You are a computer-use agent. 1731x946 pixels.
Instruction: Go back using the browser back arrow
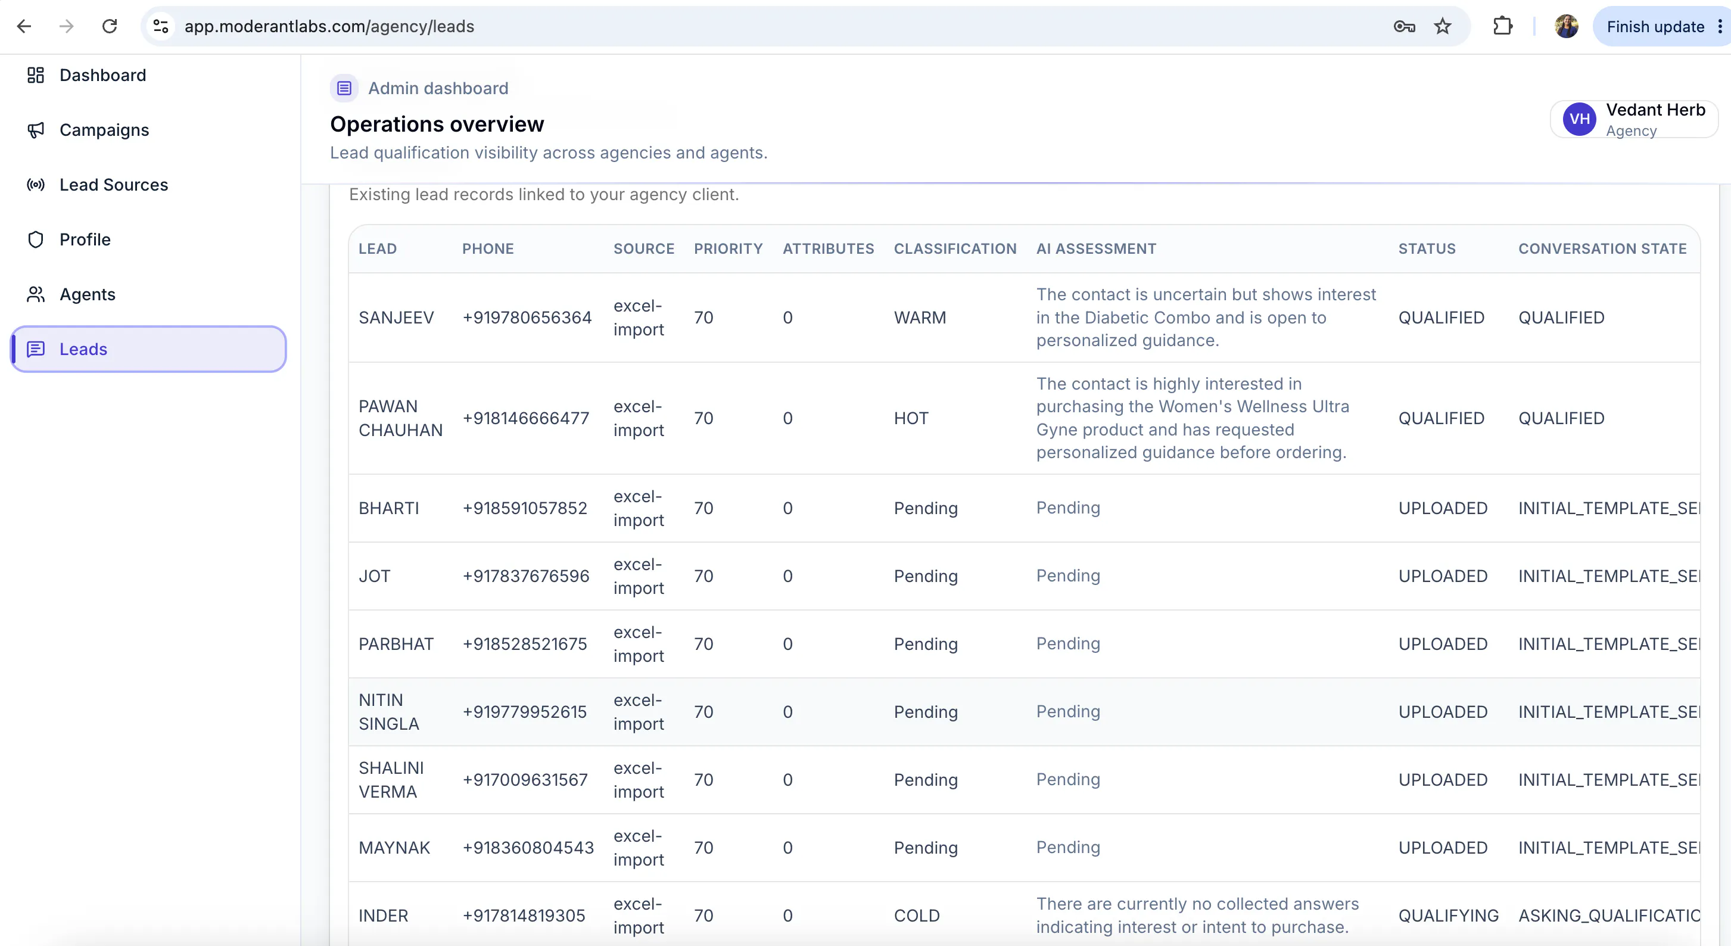pyautogui.click(x=24, y=26)
